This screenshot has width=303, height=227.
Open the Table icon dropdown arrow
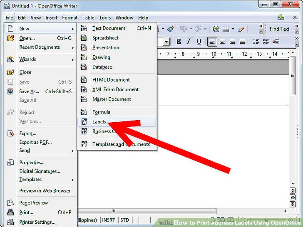(x=233, y=29)
